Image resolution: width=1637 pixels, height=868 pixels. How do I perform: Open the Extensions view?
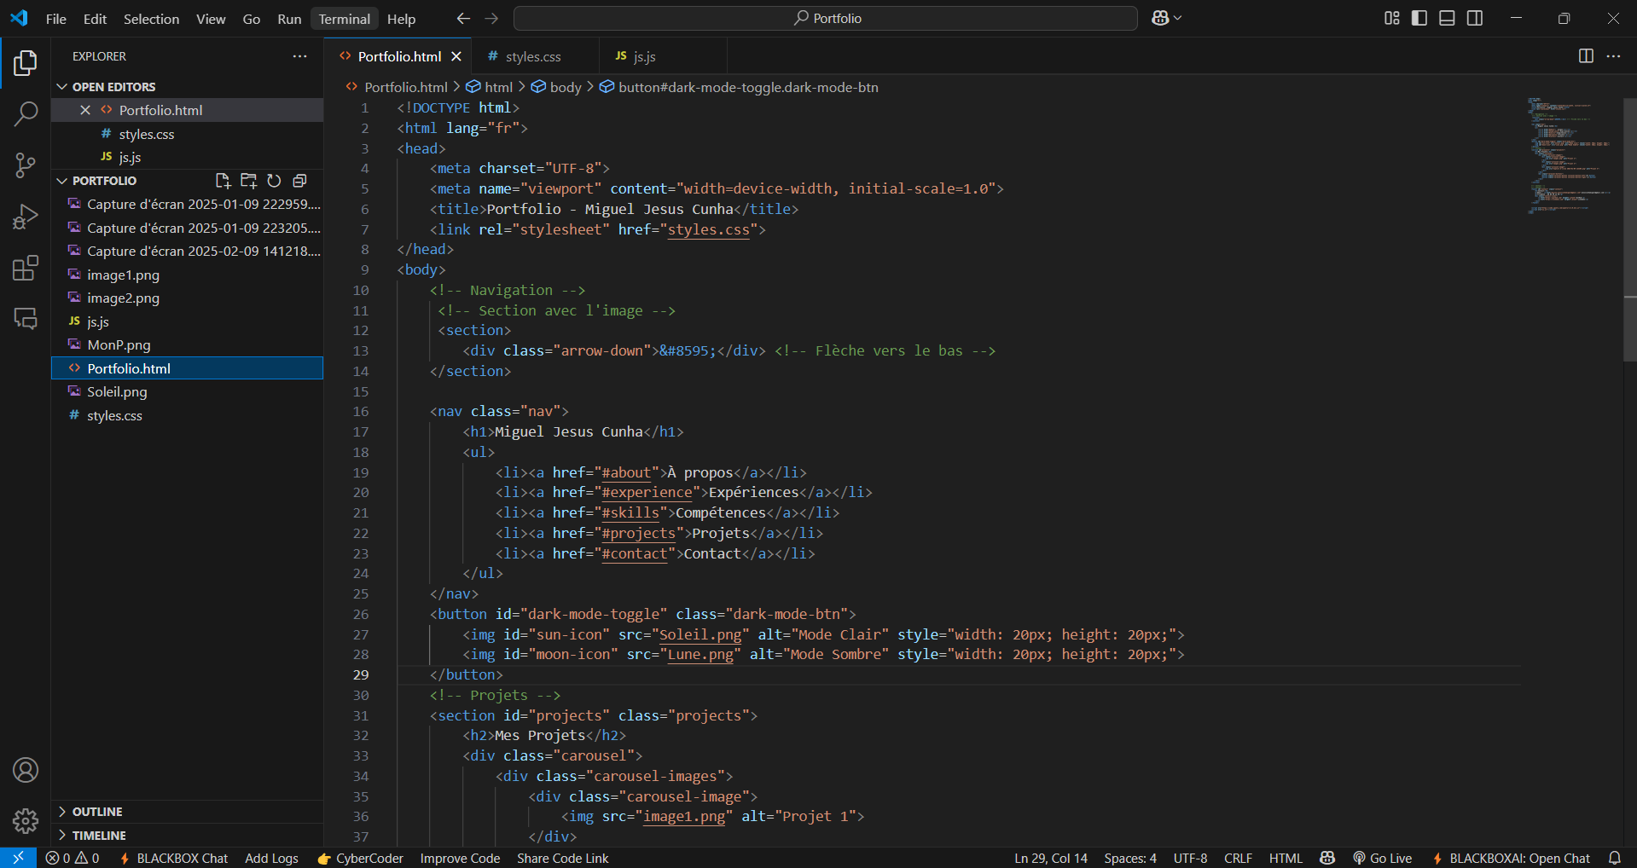(26, 268)
